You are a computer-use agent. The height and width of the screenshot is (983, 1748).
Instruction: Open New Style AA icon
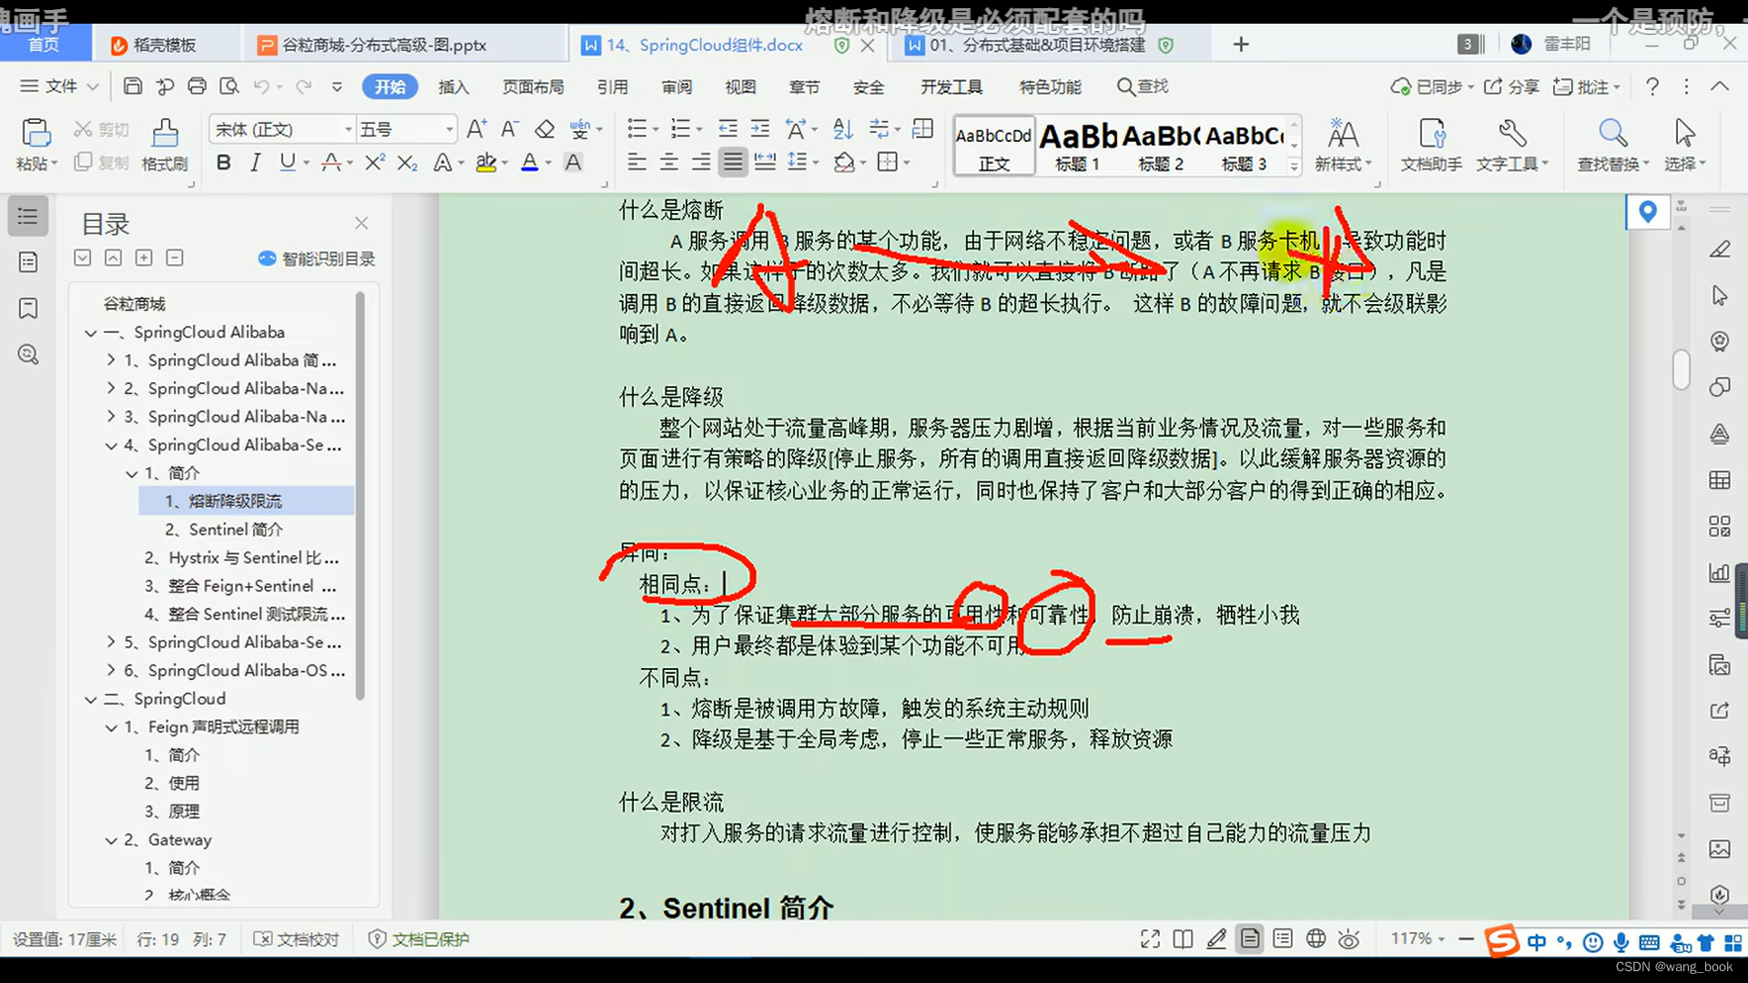click(1342, 134)
